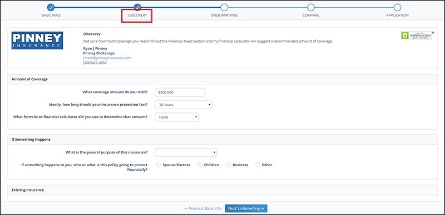Click the Underwriting step circle
Screen dimensions: 445x215
224,7
